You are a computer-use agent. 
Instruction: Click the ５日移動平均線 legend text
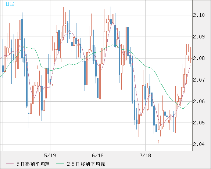click(x=33, y=164)
